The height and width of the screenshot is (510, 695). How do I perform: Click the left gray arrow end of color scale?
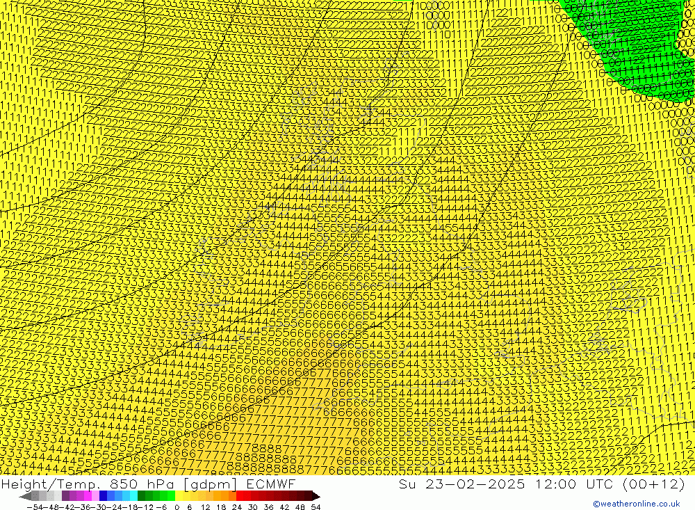click(x=25, y=497)
